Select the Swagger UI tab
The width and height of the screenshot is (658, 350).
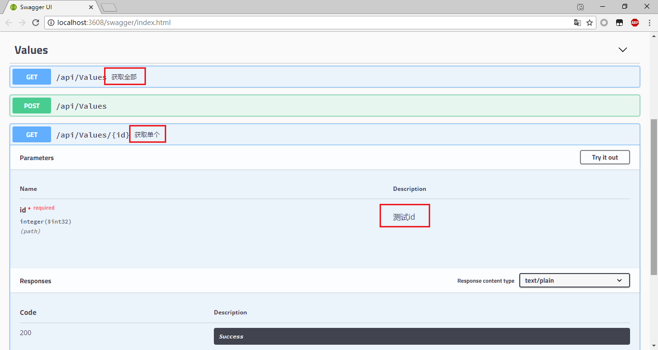tap(51, 7)
